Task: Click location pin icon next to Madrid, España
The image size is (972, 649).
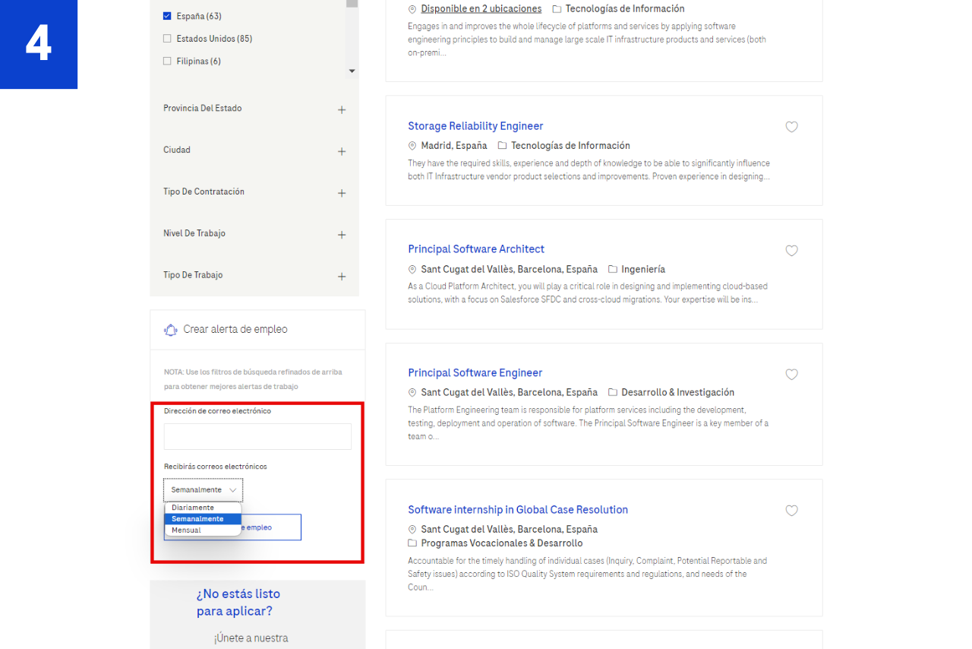Action: 412,146
